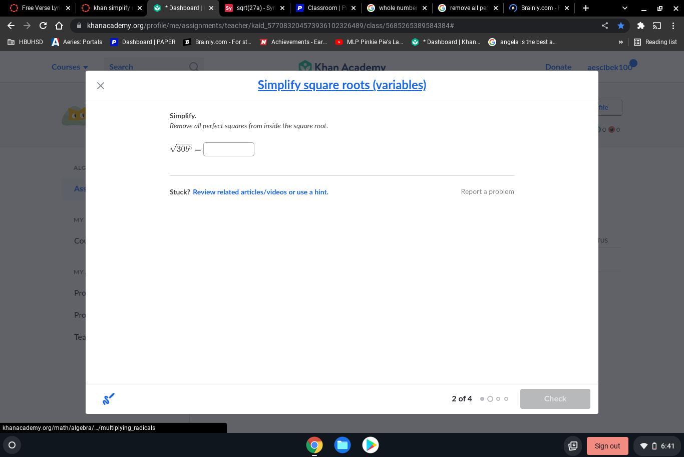
Task: Open Dashboard | Khan bookmark
Action: click(446, 42)
